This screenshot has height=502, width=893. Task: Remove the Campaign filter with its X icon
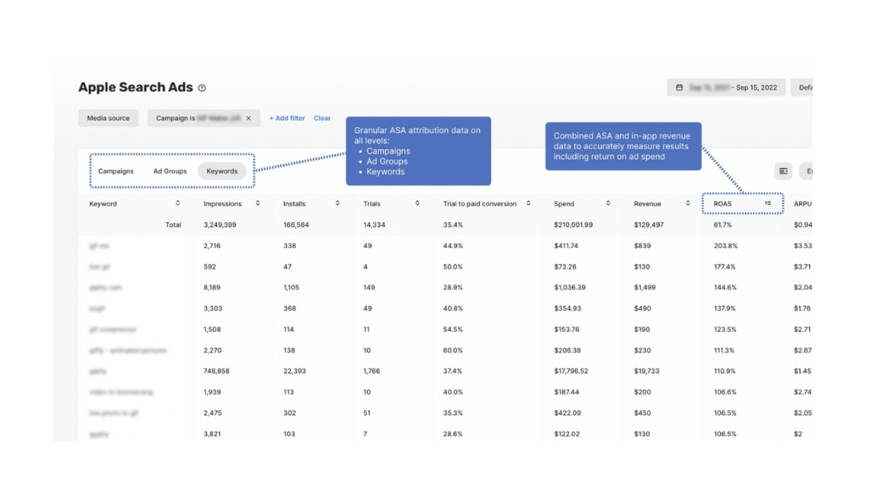249,118
